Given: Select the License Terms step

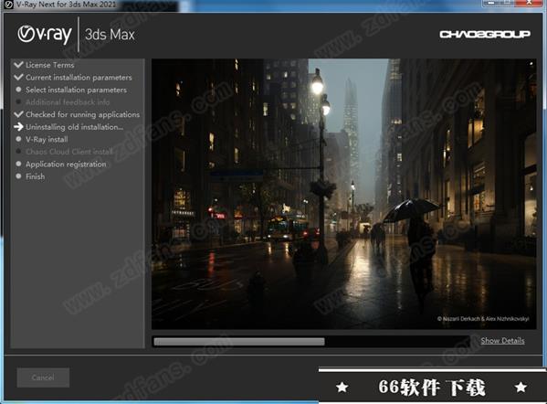Looking at the screenshot, I should point(50,65).
